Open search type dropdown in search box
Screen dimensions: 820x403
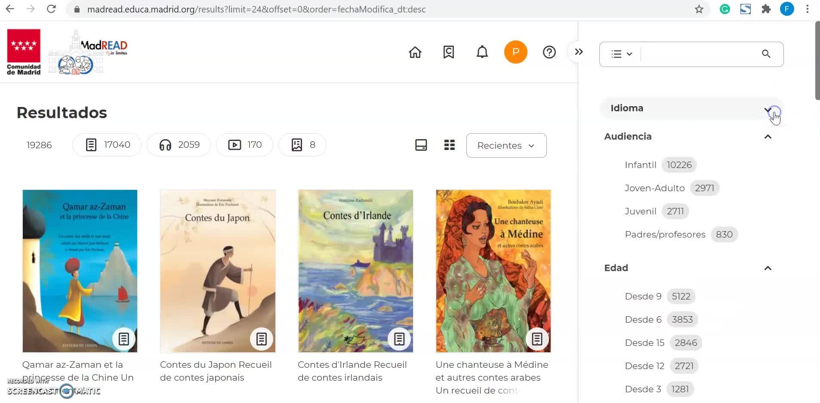pos(621,54)
